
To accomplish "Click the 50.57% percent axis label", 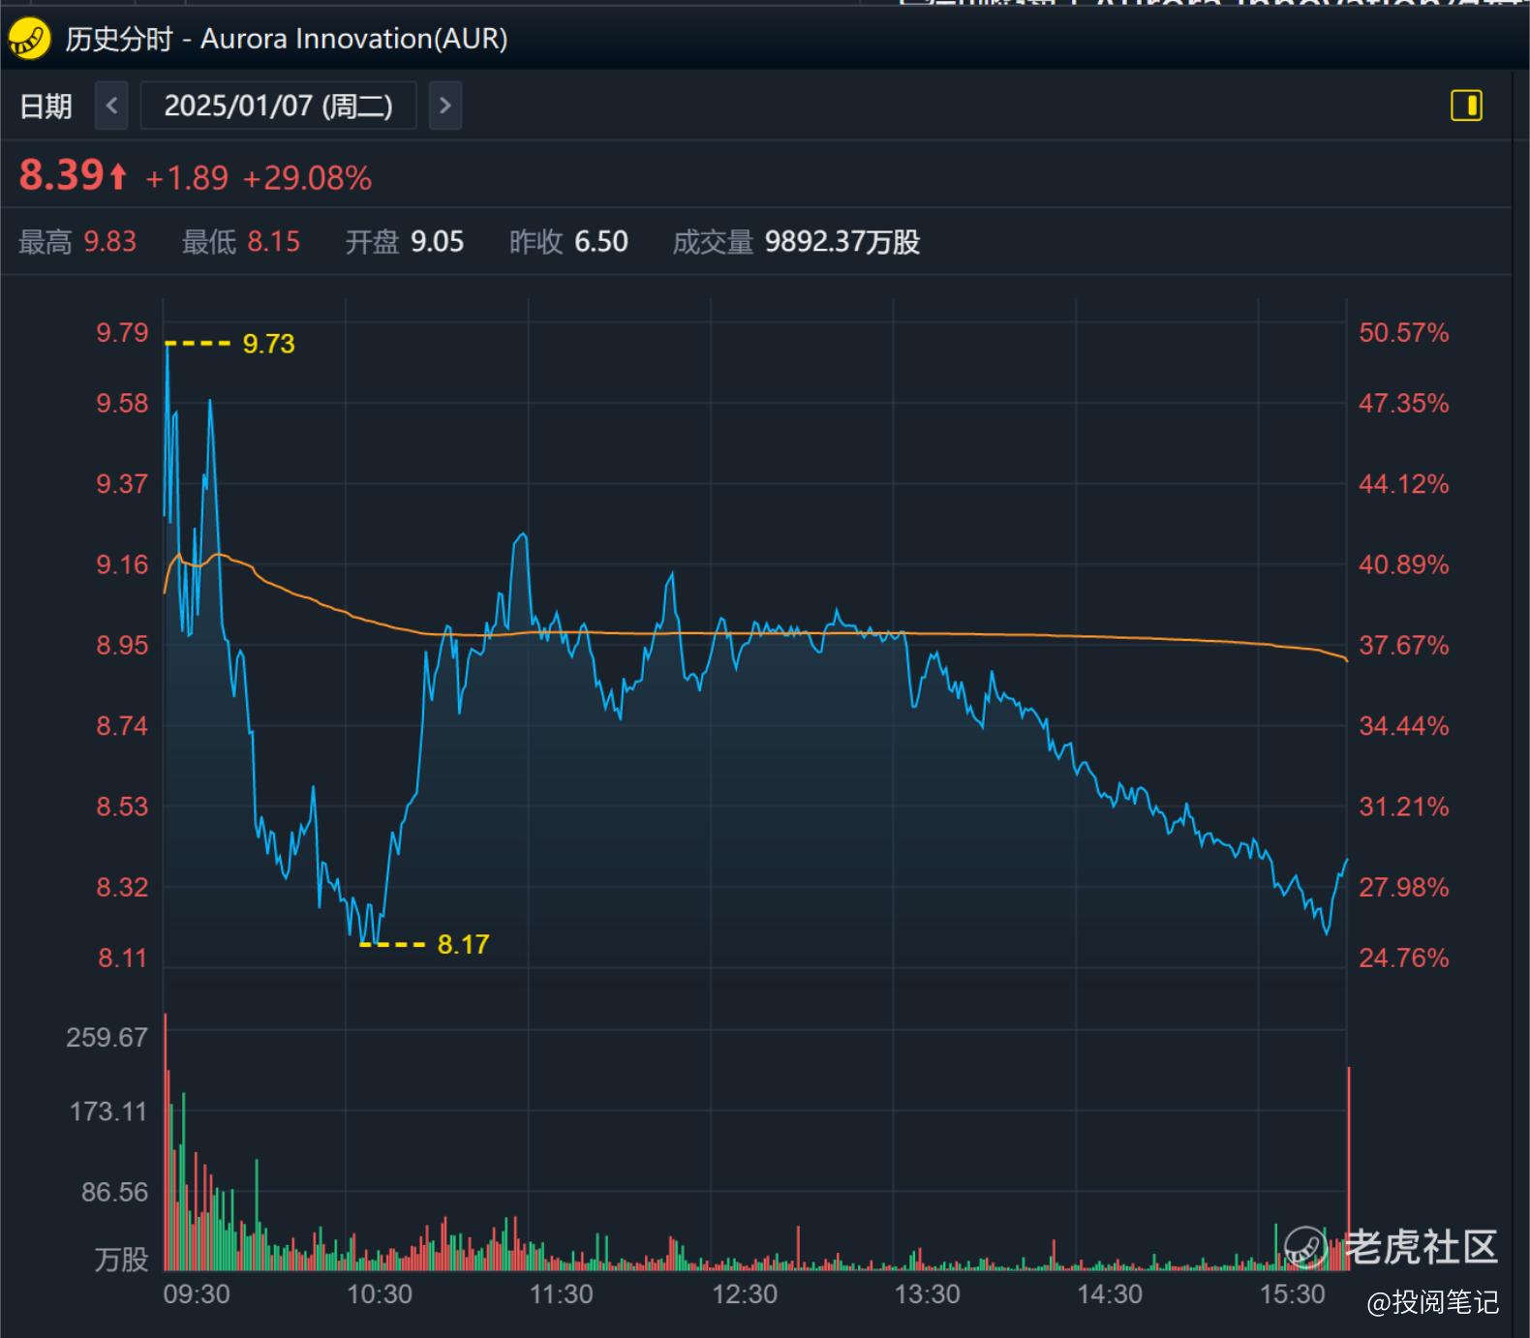I will 1404,333.
